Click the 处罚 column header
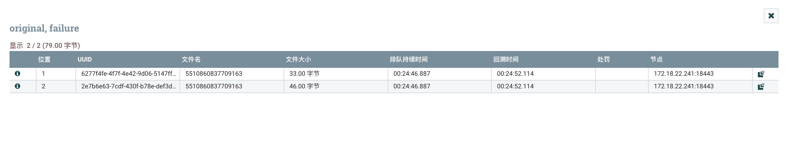788x162 pixels. [x=603, y=59]
